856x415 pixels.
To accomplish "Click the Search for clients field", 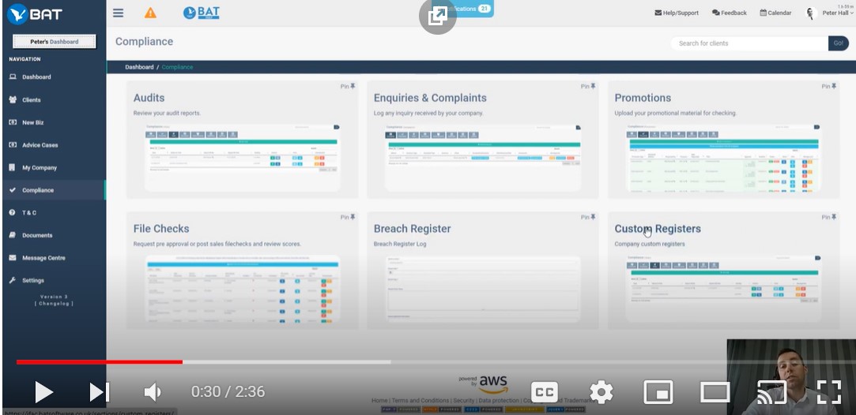I will (x=749, y=43).
